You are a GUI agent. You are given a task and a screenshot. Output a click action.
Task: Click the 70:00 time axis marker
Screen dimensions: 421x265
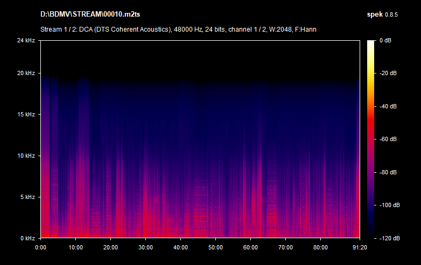coord(285,247)
